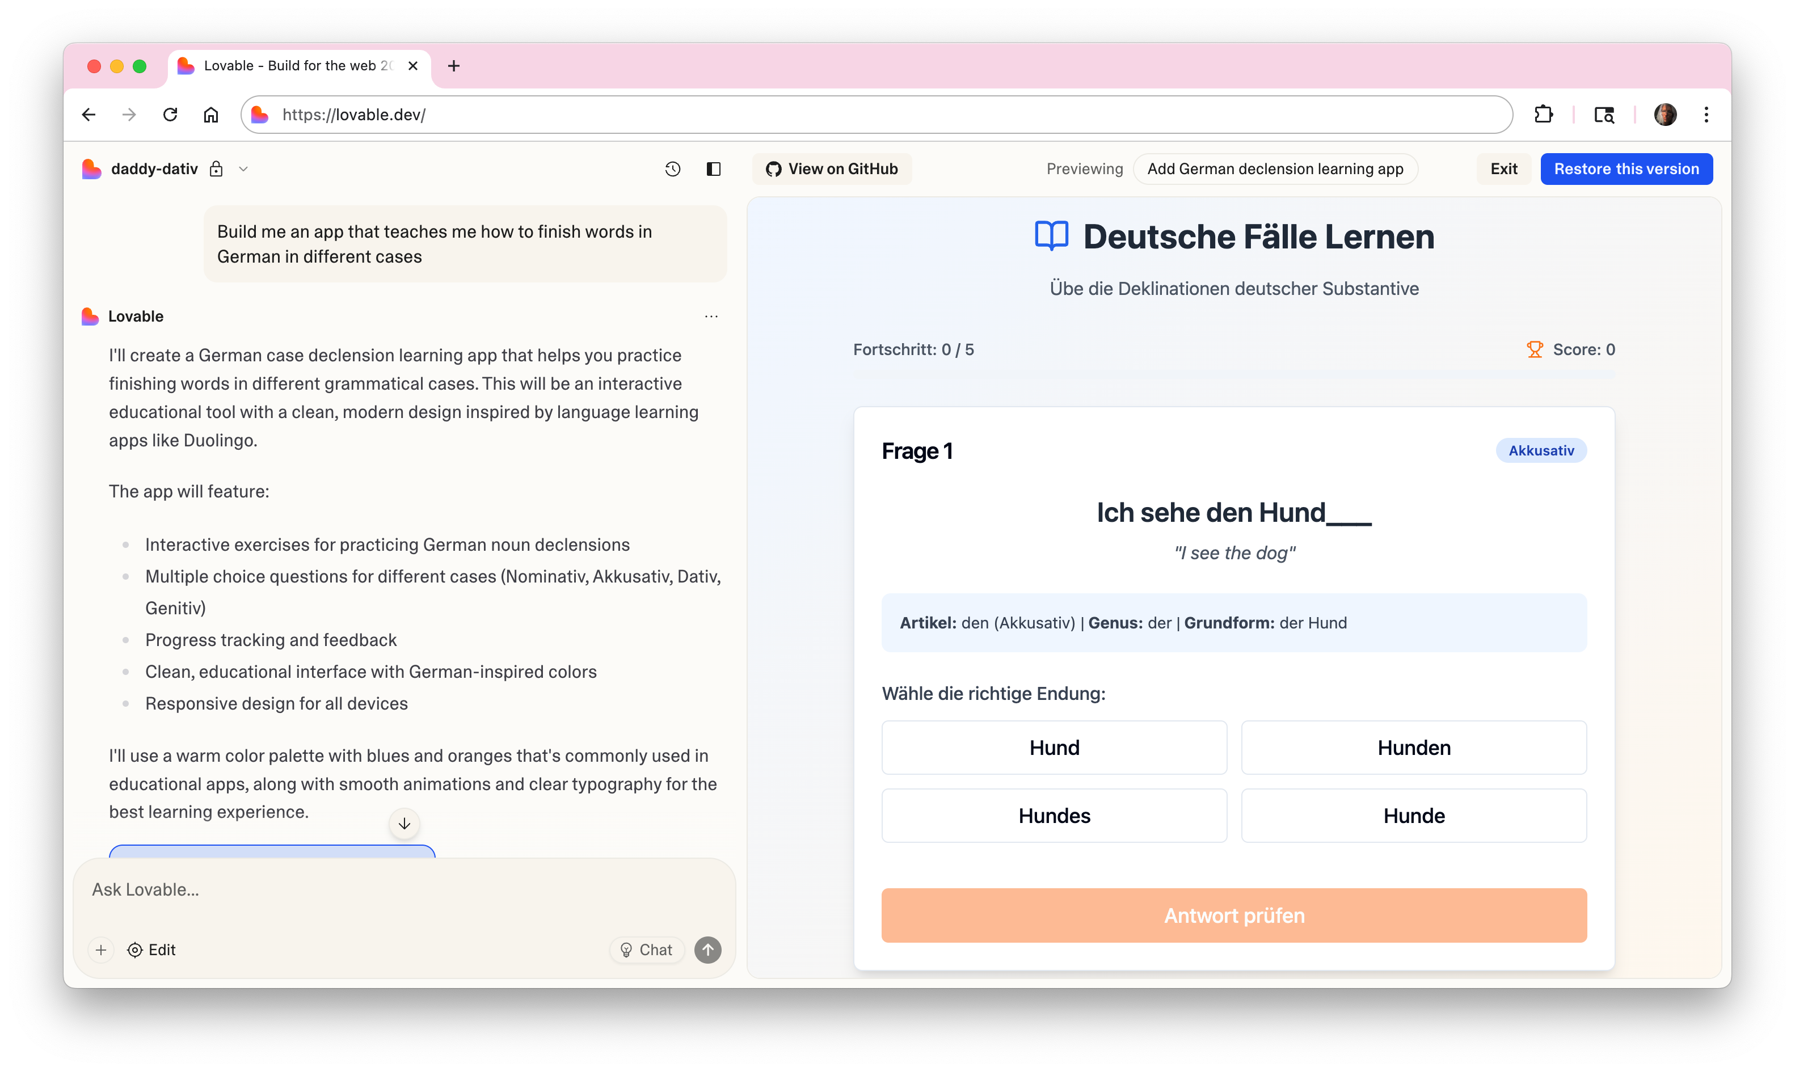Click the plus attachment icon
1795x1072 pixels.
point(101,950)
